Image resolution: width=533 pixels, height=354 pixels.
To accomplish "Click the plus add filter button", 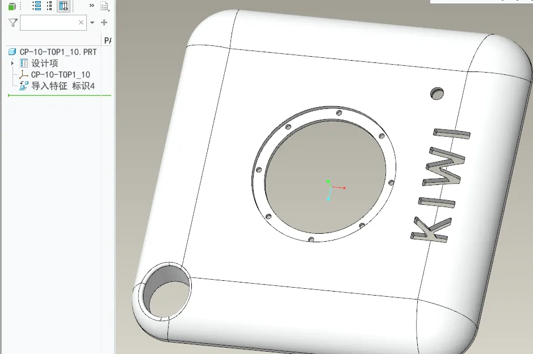I will [x=104, y=23].
